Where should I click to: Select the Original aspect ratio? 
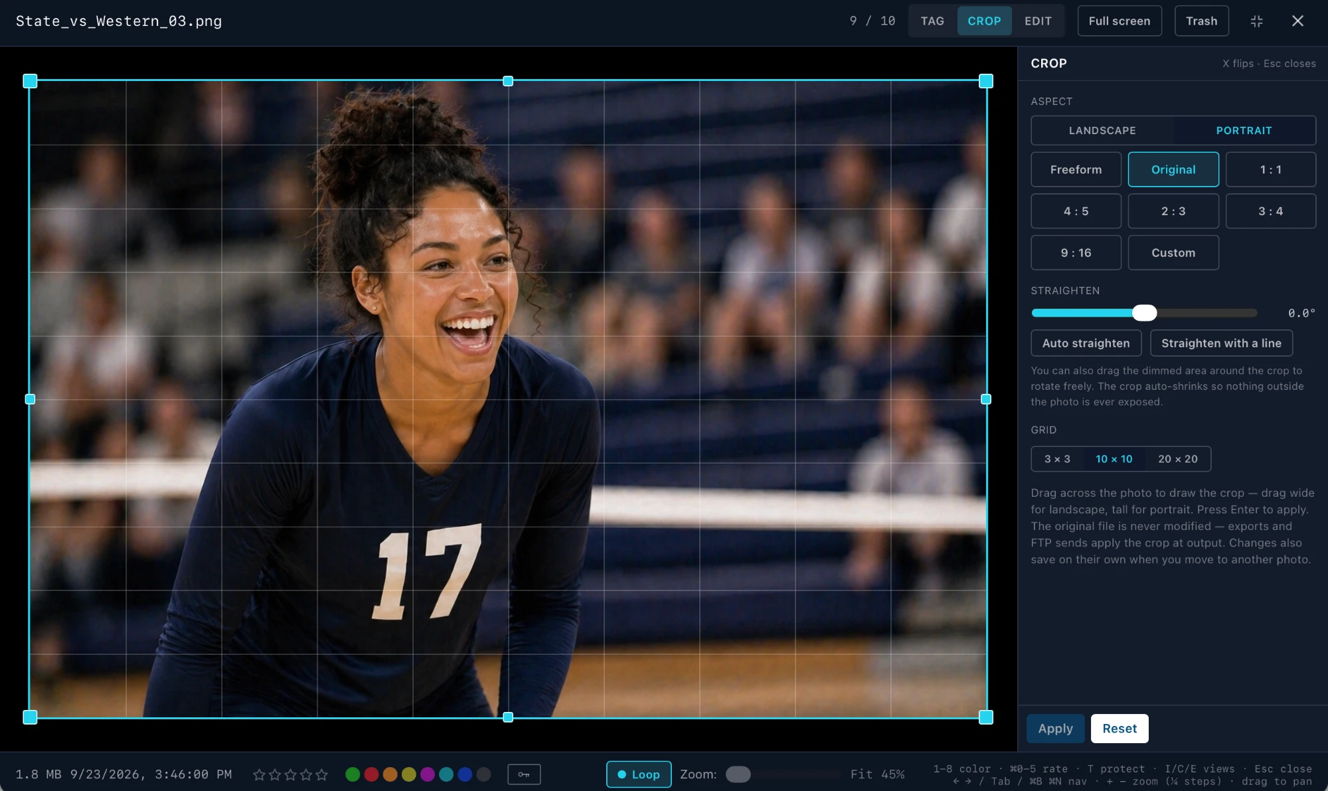pos(1173,170)
